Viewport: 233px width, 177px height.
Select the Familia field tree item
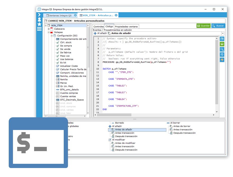[x=64, y=80]
